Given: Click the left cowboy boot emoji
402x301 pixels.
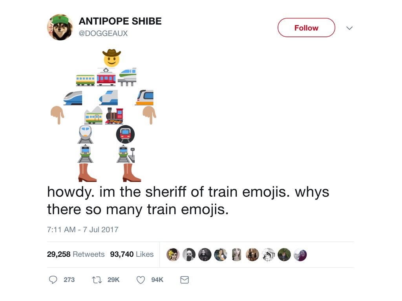Looking at the screenshot, I should pyautogui.click(x=87, y=173).
